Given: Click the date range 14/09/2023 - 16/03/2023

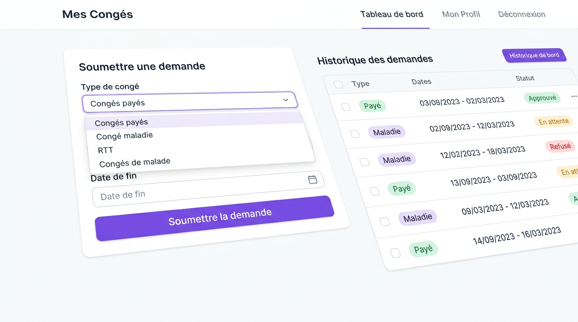Looking at the screenshot, I should [517, 235].
